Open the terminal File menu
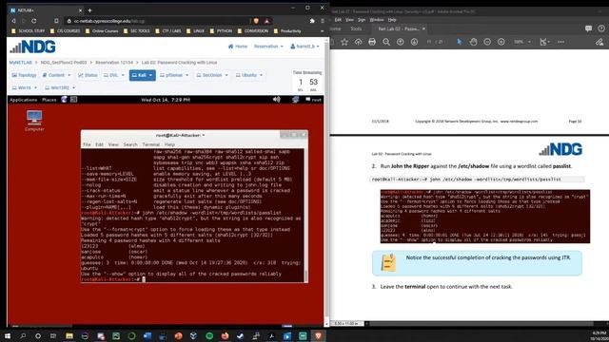The image size is (609, 342). click(87, 144)
